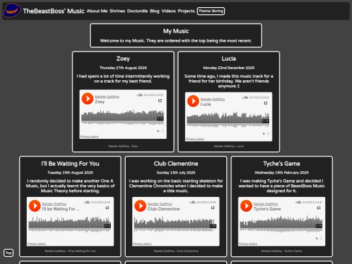352x264 pixels.
Task: Open Privacy policy in Tyche's Game player
Action: point(248,244)
